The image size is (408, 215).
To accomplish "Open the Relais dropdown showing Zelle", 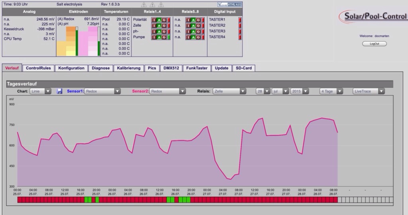I will click(229, 91).
